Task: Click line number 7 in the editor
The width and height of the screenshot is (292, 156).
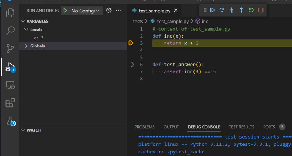Action: click(141, 71)
